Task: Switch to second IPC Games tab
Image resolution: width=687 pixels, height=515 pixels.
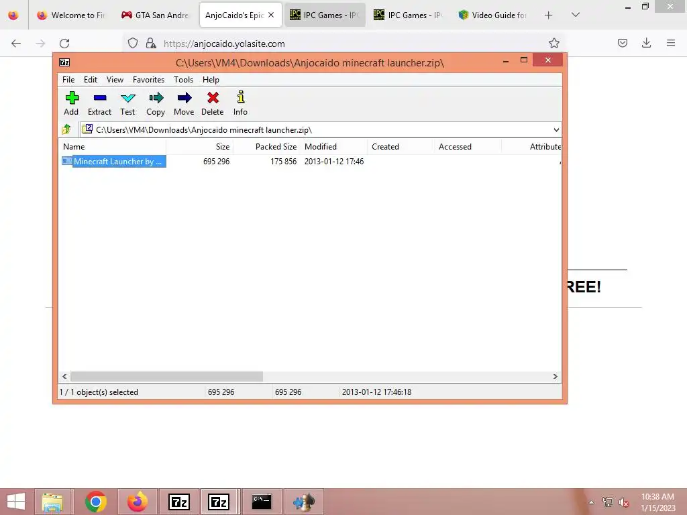Action: (409, 15)
